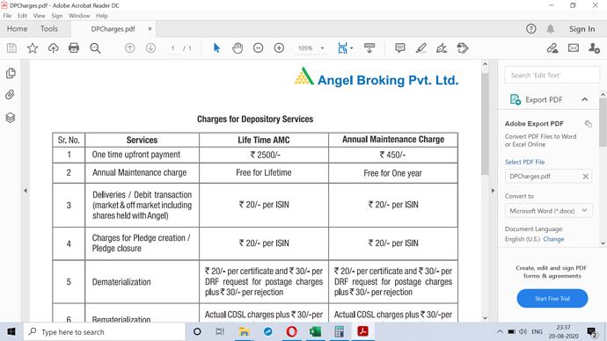Open the zoom level dropdown
Image resolution: width=607 pixels, height=341 pixels.
322,48
